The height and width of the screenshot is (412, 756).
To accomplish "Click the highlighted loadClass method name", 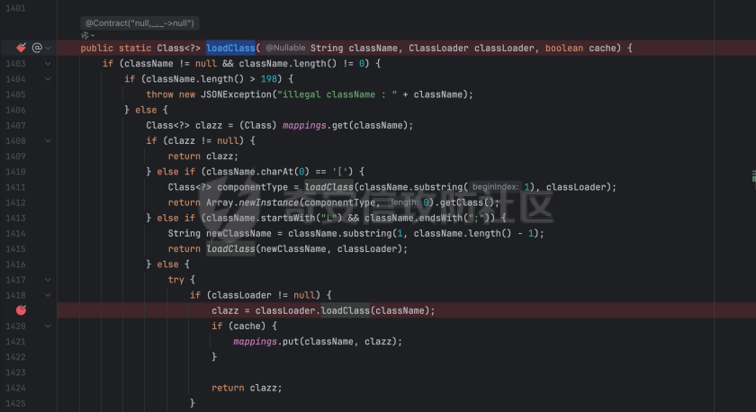I will 230,48.
